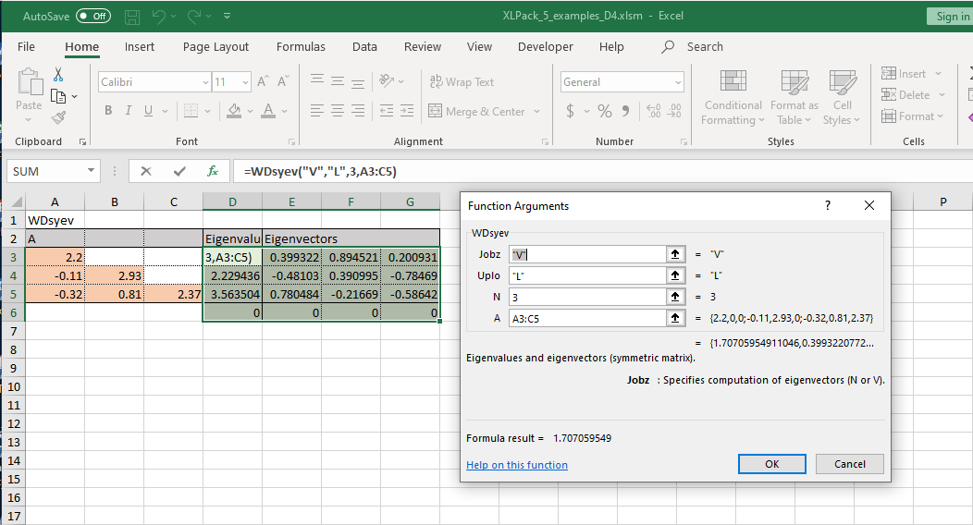Viewport: 973px width, 525px height.
Task: Click collapse button beside Uplo field
Action: [x=675, y=275]
